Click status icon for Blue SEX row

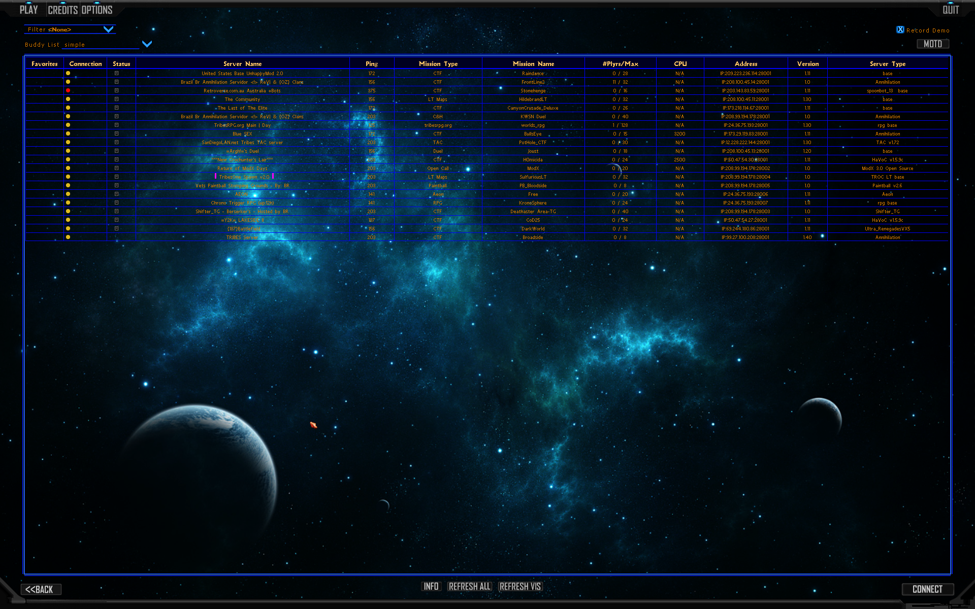[116, 134]
